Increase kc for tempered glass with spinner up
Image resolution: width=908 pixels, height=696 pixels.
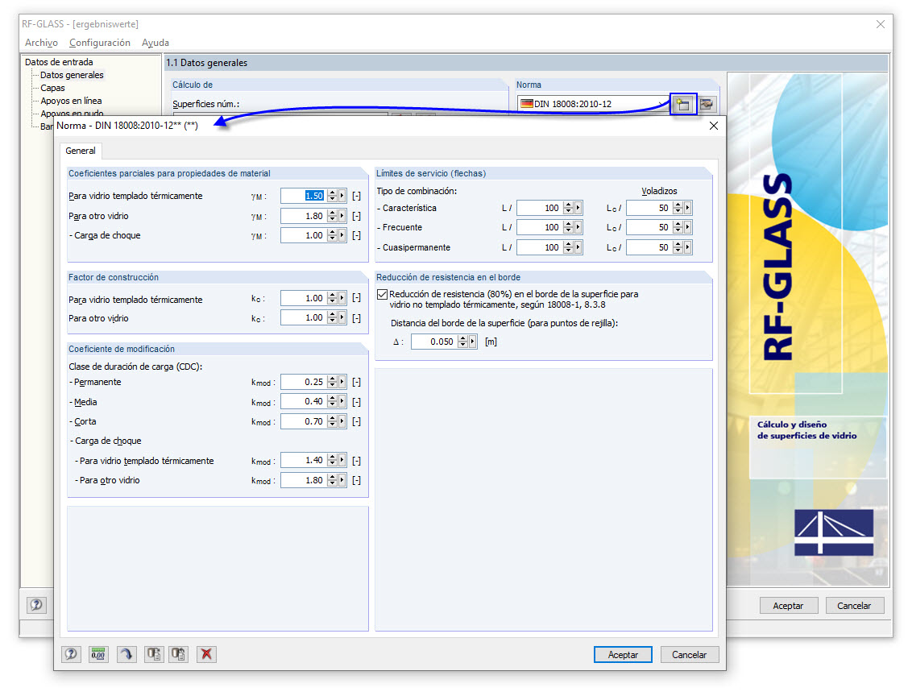[333, 295]
